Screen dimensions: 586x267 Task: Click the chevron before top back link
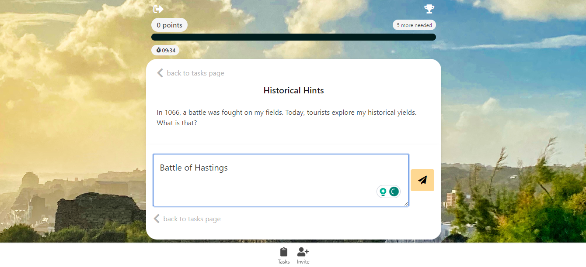point(160,73)
